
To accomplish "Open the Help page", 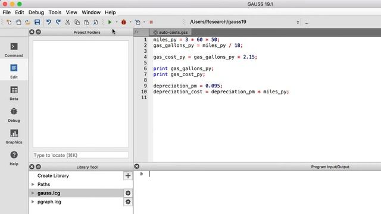I will (14, 158).
